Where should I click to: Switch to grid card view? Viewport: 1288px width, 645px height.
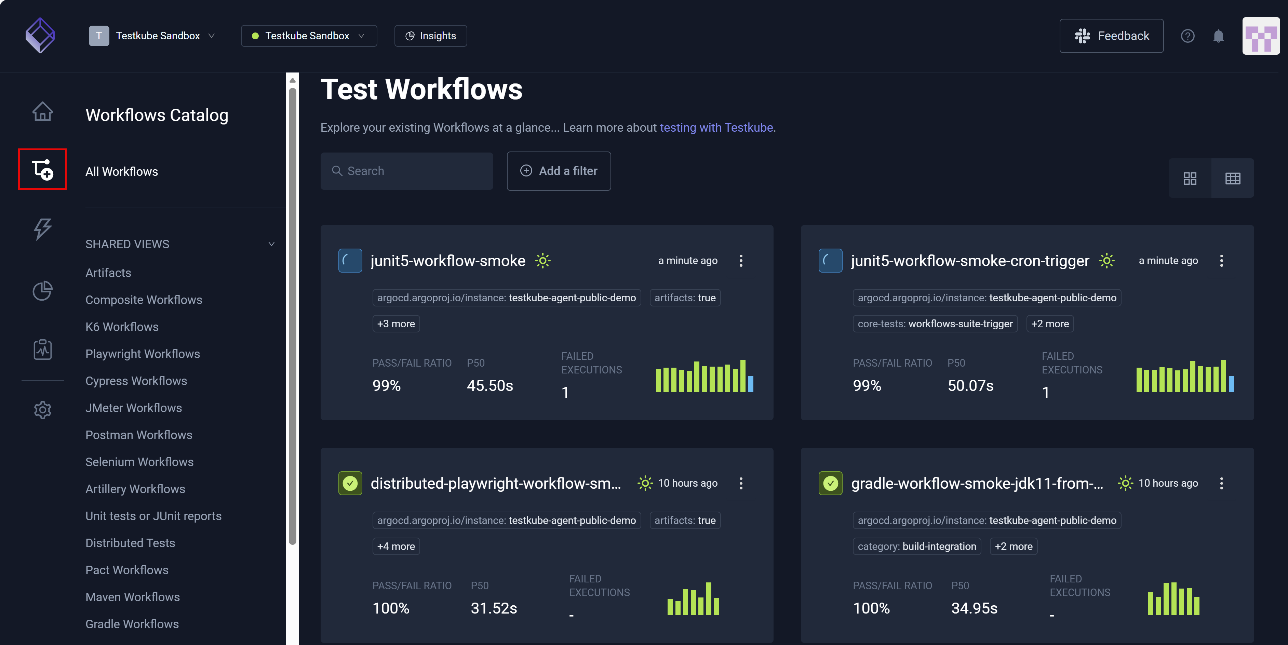[1190, 177]
